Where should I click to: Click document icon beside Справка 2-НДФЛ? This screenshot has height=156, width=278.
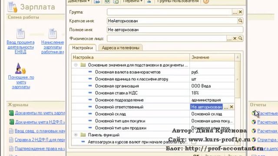pyautogui.click(x=11, y=140)
